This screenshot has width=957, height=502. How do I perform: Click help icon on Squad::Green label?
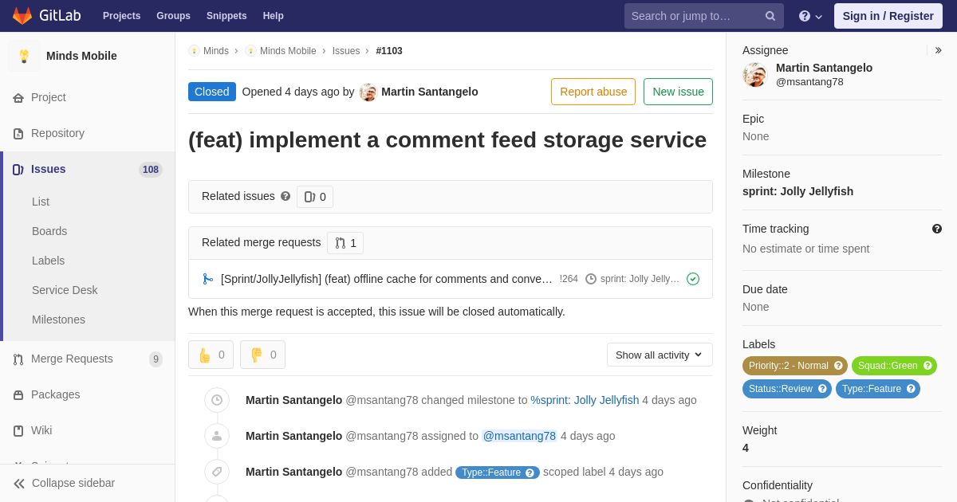click(927, 366)
